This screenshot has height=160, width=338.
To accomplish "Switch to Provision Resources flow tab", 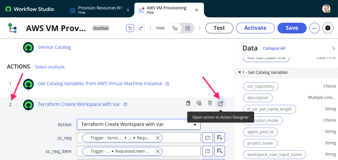I will click(100, 10).
